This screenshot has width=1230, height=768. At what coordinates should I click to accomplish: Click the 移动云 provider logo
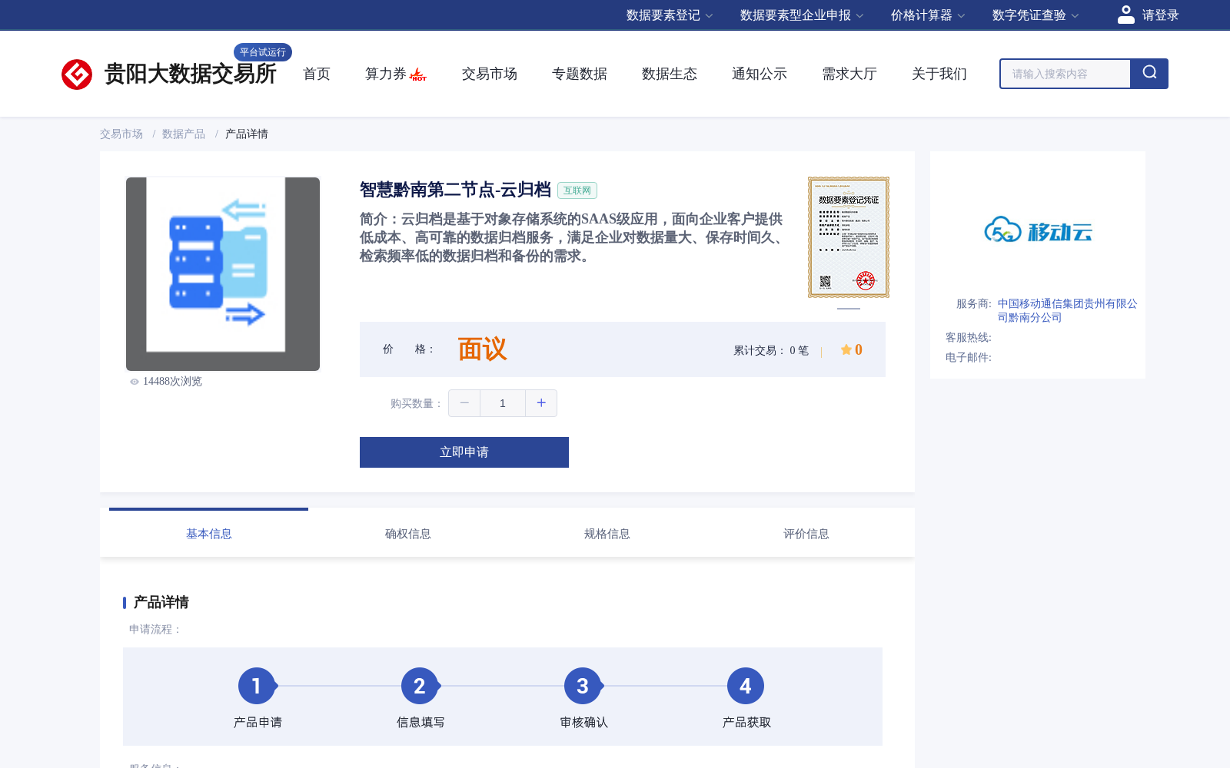(1038, 230)
